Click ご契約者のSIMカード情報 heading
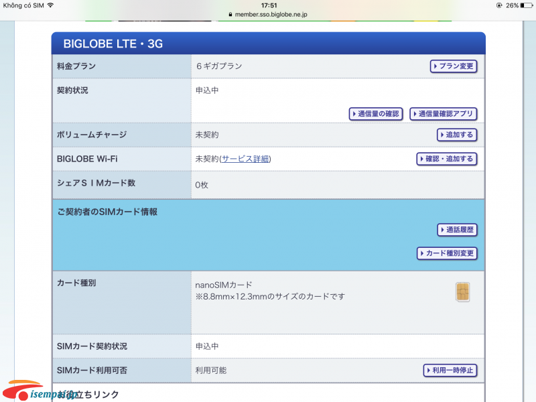Image resolution: width=536 pixels, height=402 pixels. pyautogui.click(x=107, y=212)
